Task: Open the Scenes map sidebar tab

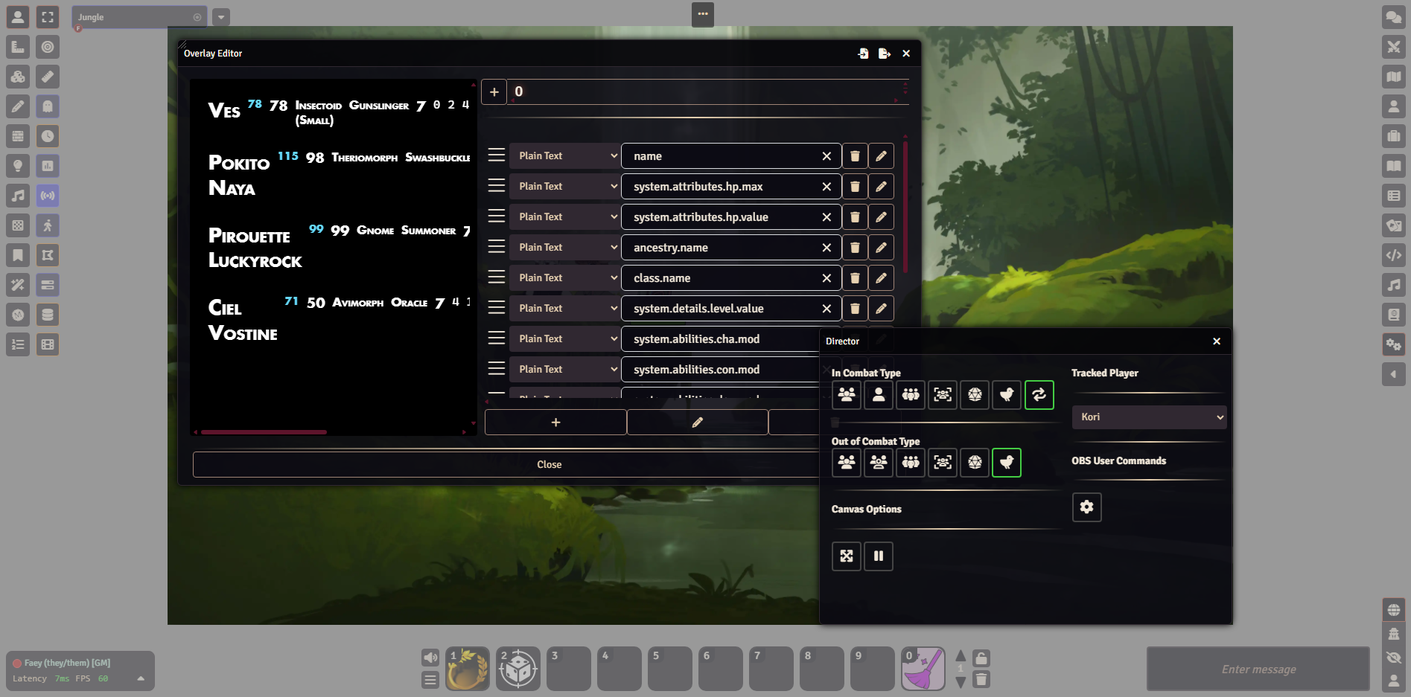Action: point(1393,77)
